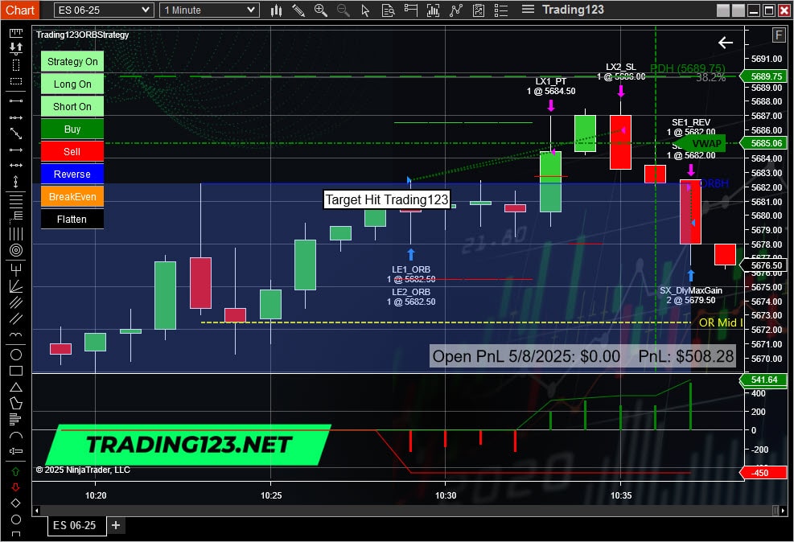Click the horizontal scrollbar left arrow
Viewport: 794px width, 542px height.
36,511
